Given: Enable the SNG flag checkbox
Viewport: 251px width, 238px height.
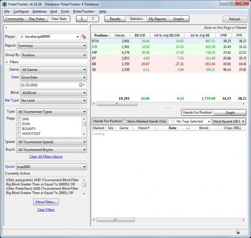Looking at the screenshot, I should [x=19, y=119].
